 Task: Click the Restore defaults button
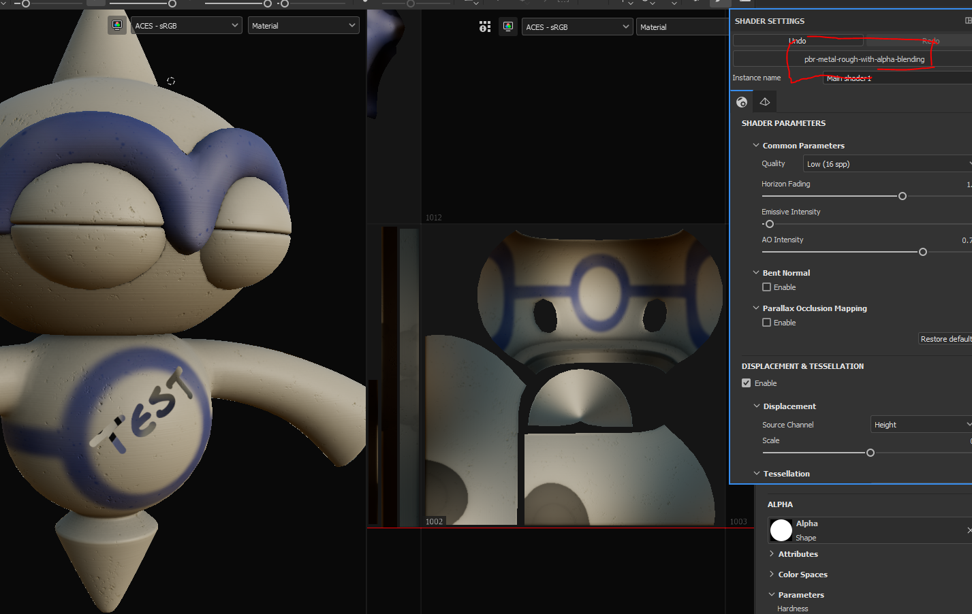pyautogui.click(x=945, y=339)
